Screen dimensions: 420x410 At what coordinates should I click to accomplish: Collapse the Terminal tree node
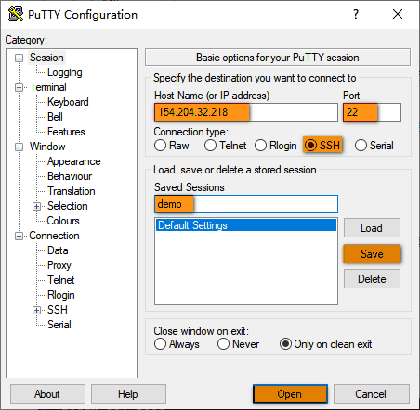[x=20, y=87]
